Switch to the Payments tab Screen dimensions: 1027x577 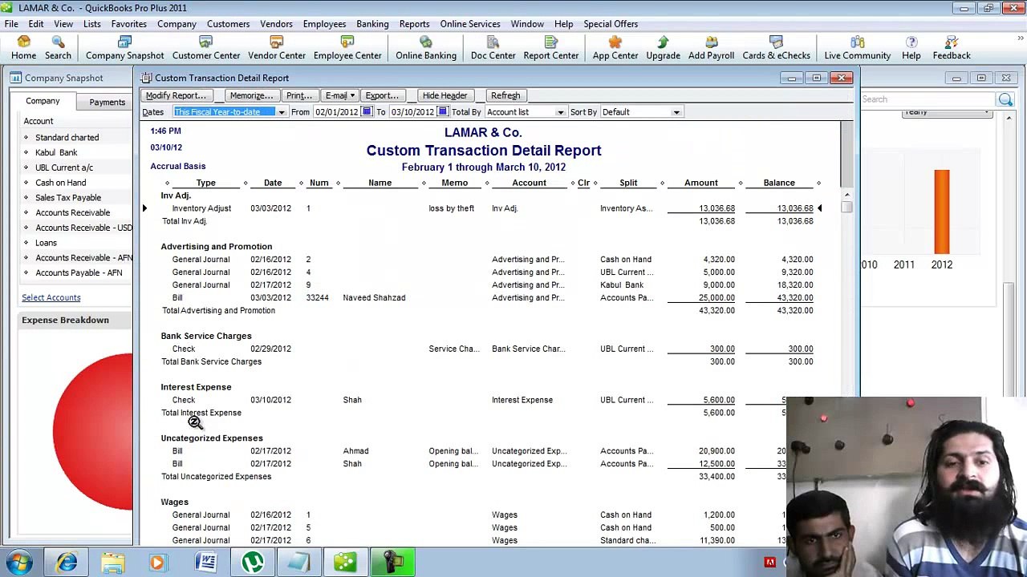[107, 102]
